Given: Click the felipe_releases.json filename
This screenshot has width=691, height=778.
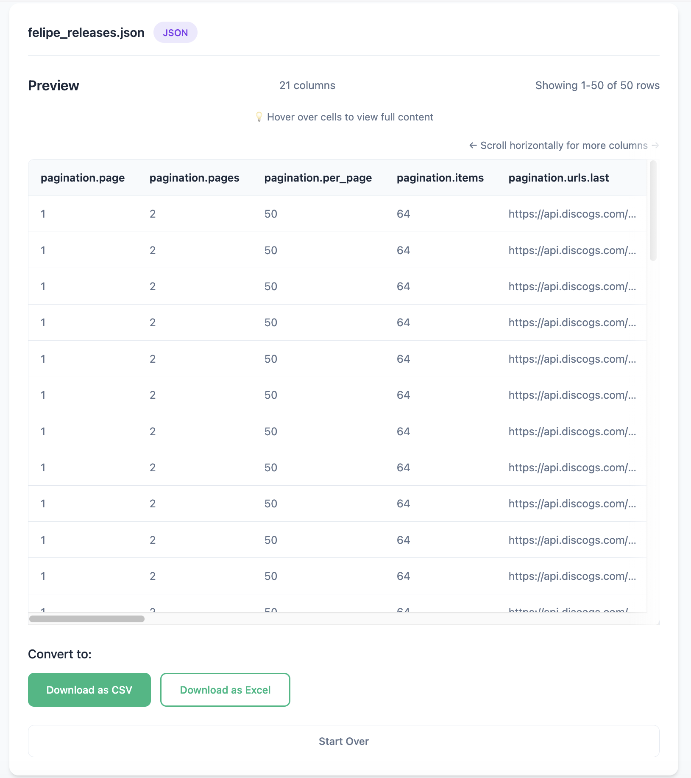Looking at the screenshot, I should pos(86,32).
